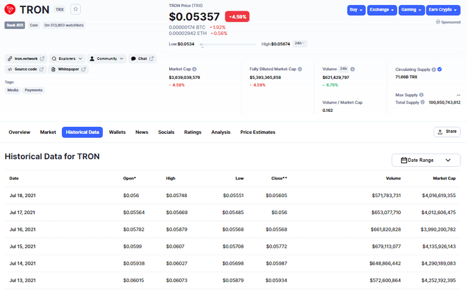The width and height of the screenshot is (467, 290).
Task: Open the tron.network website link
Action: (x=26, y=59)
